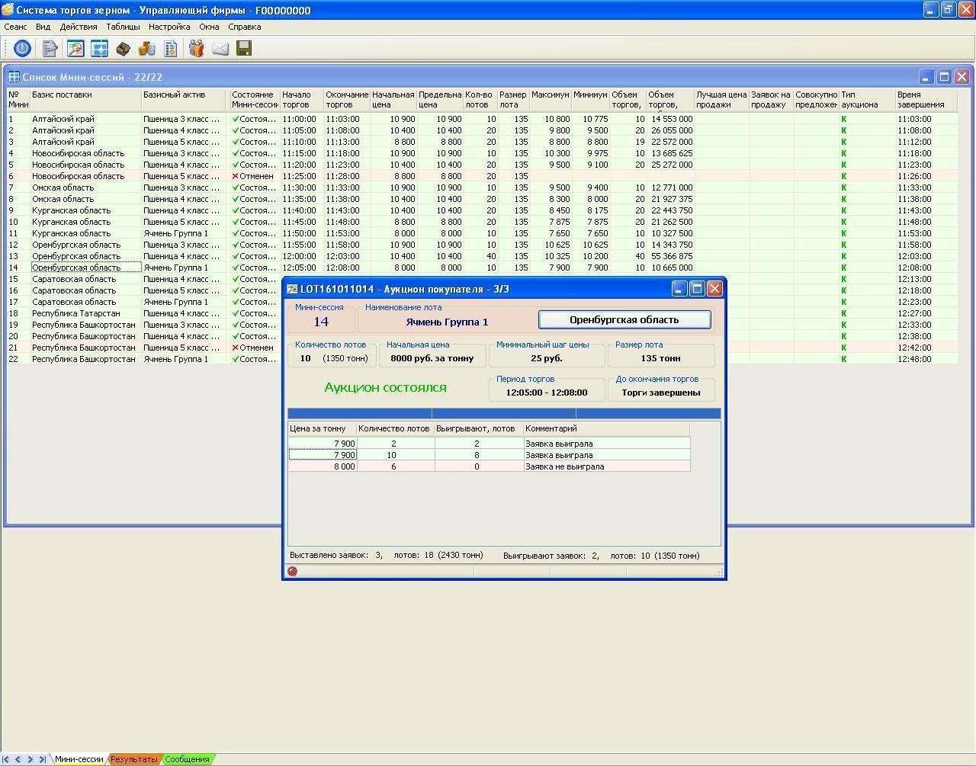Screen dimensions: 976x766
Task: Click the people group toolbar icon
Action: click(197, 49)
